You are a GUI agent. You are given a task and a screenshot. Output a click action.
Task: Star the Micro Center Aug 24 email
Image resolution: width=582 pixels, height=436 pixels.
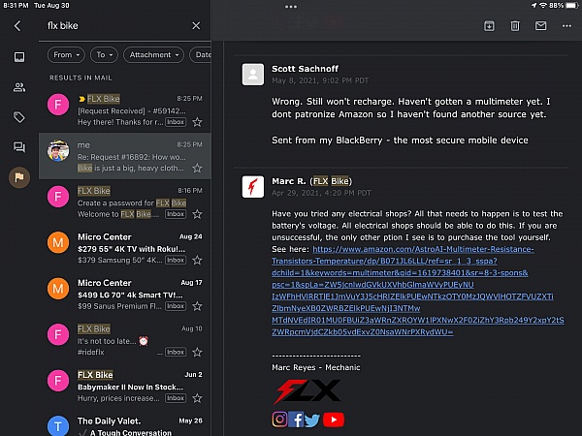point(197,258)
